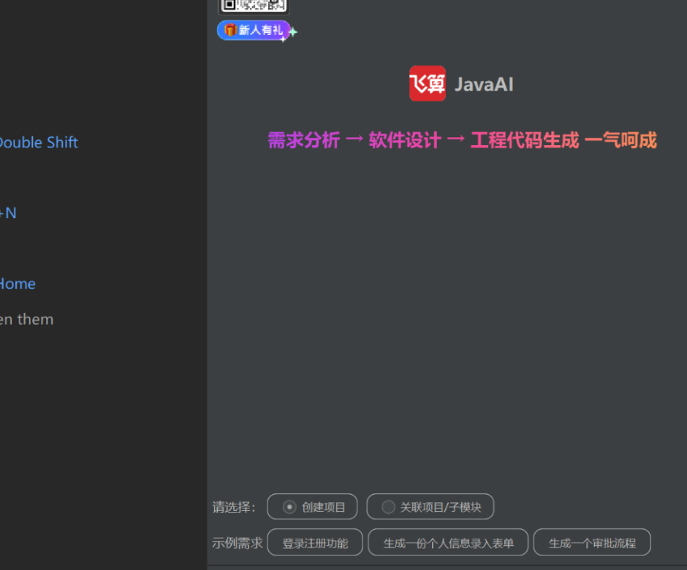Select the 关联项目/子模块 radio option
The width and height of the screenshot is (687, 570).
coord(430,507)
